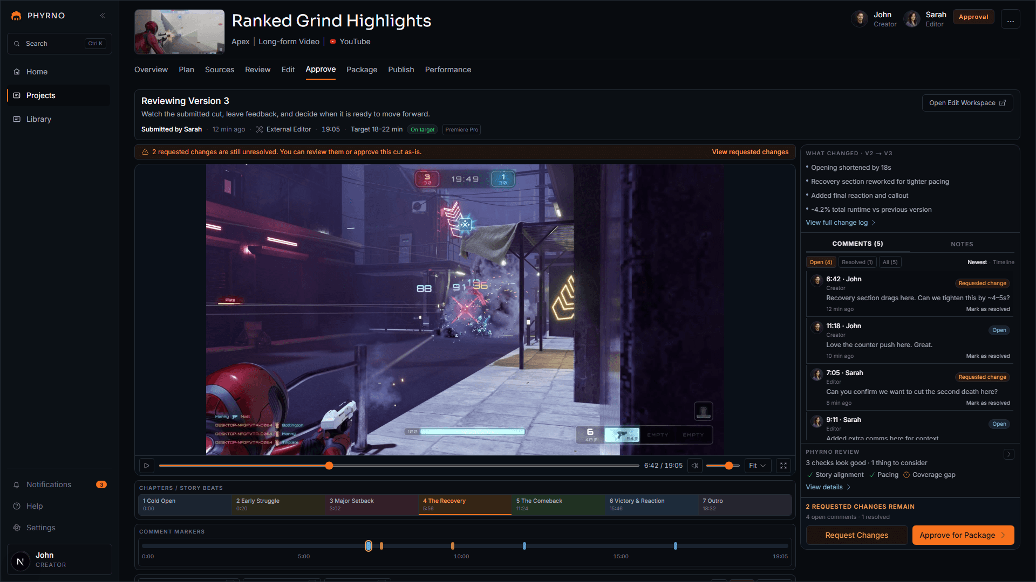Select the 6:42 comment marker on timeline

(x=369, y=546)
